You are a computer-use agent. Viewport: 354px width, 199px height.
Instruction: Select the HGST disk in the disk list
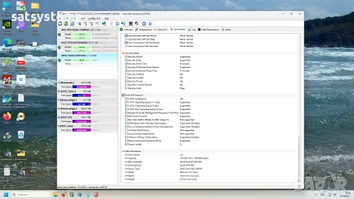[87, 46]
